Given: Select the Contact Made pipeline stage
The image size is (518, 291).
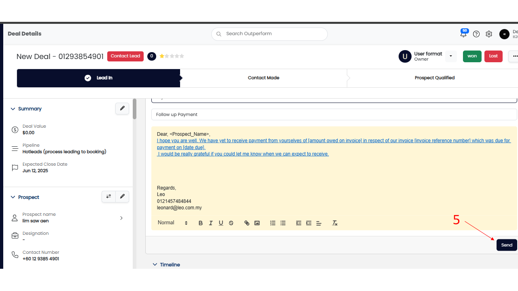Looking at the screenshot, I should pyautogui.click(x=263, y=78).
